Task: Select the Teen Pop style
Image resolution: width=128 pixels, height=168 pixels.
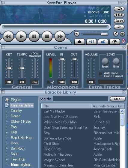Action: click(x=18, y=159)
